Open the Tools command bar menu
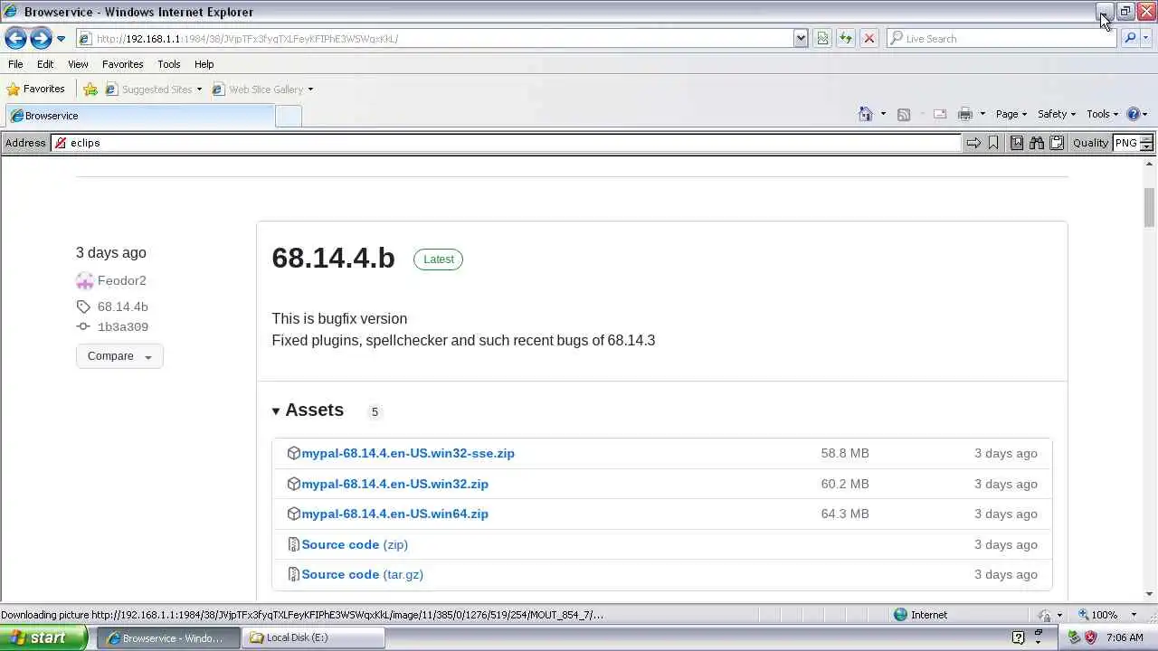The image size is (1158, 651). coord(1102,114)
